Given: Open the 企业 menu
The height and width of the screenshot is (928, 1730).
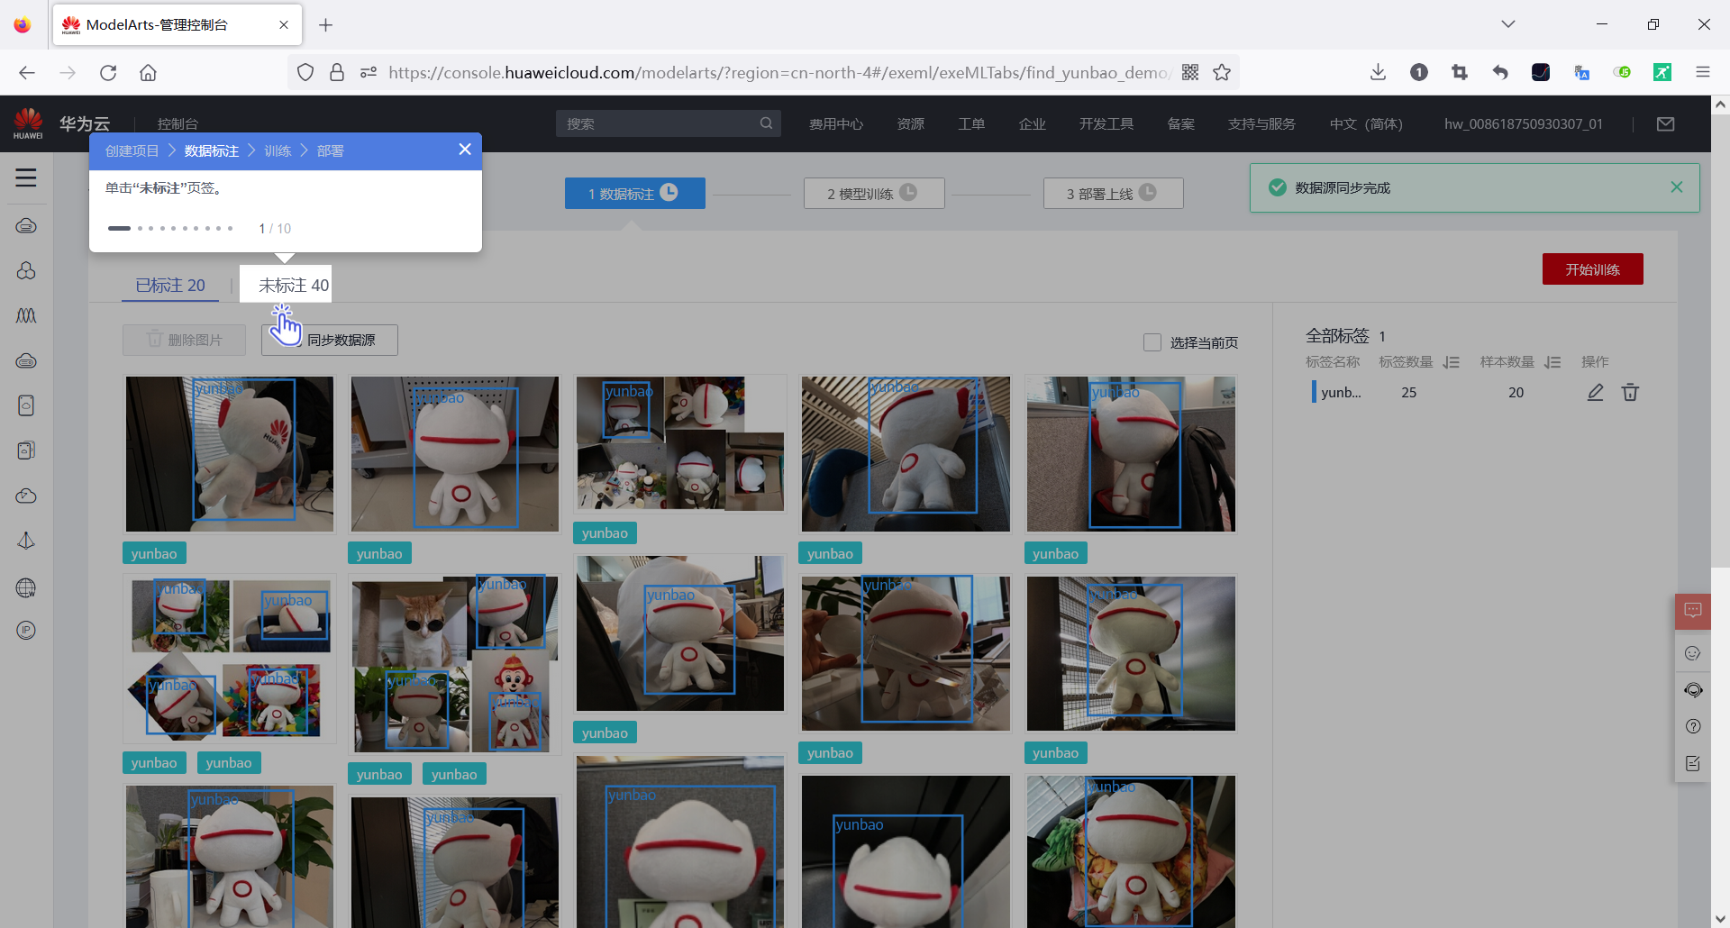Looking at the screenshot, I should coord(1033,123).
